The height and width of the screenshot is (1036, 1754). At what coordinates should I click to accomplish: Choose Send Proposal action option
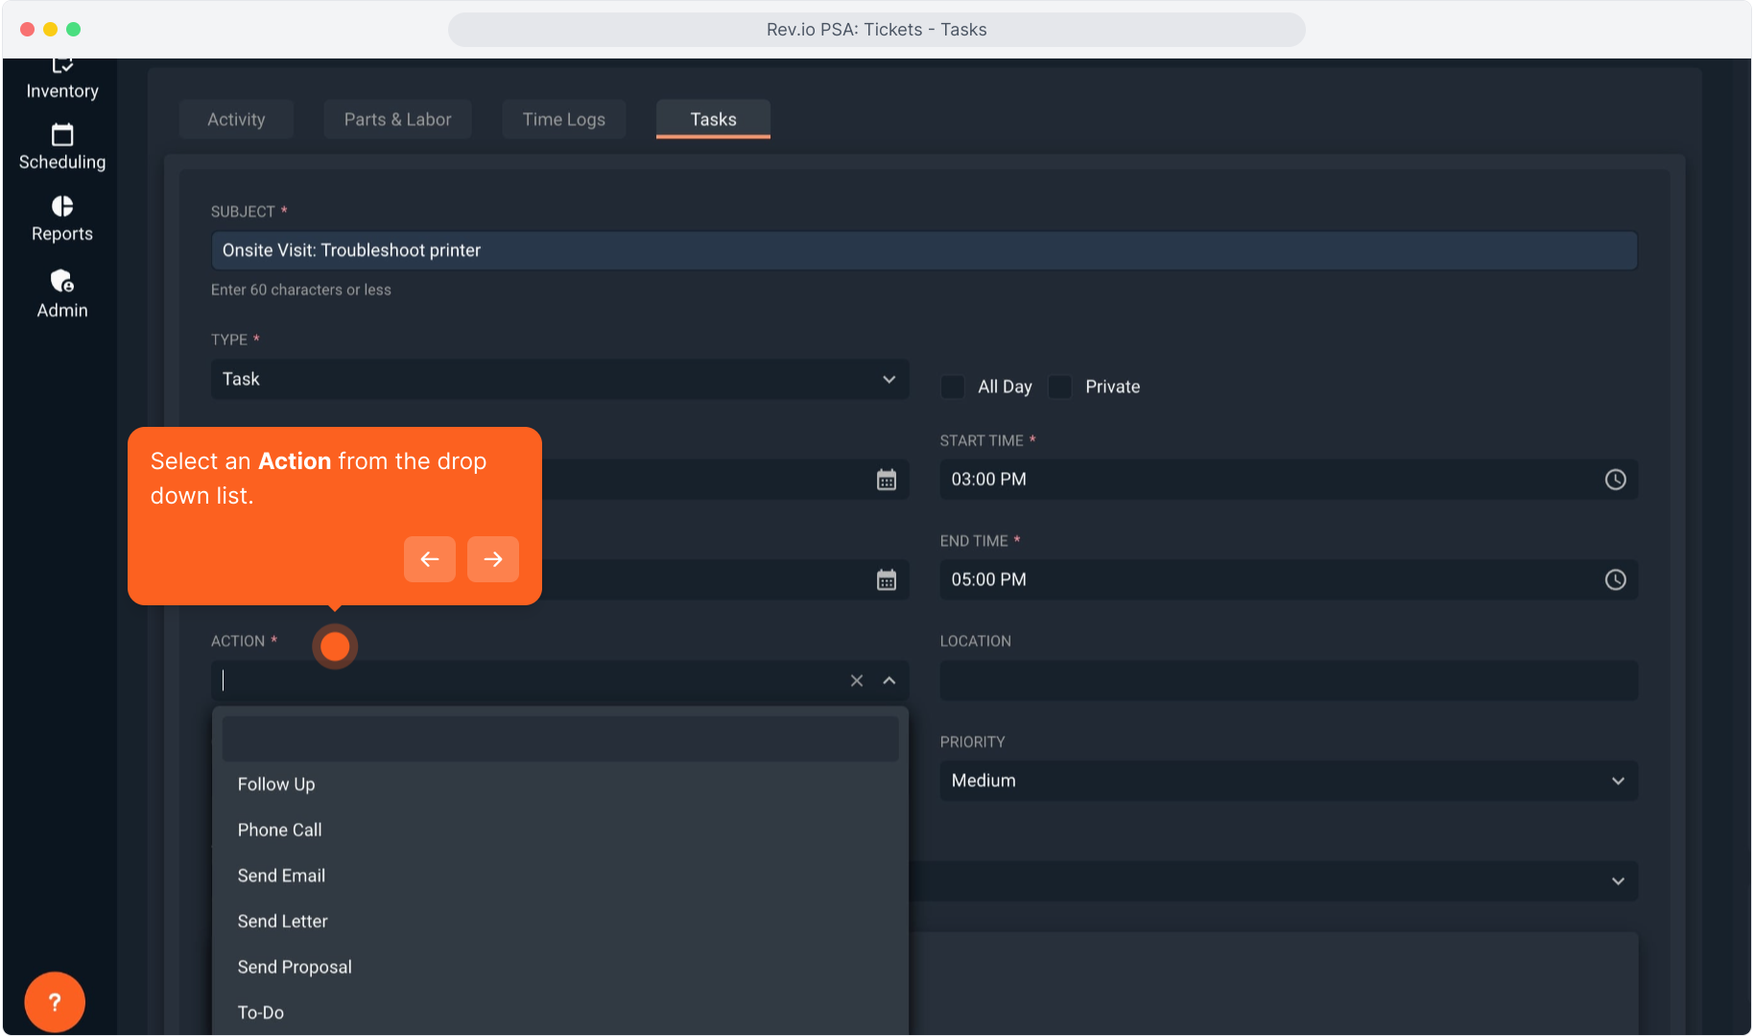(295, 967)
